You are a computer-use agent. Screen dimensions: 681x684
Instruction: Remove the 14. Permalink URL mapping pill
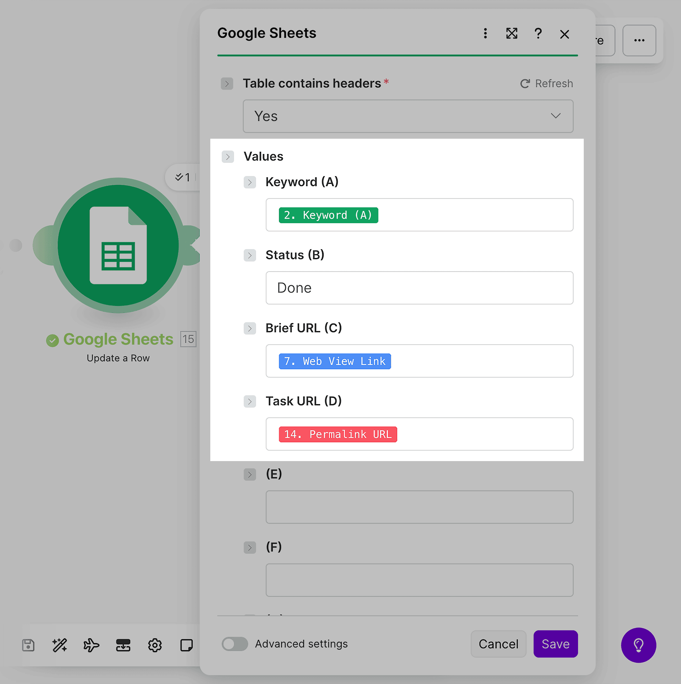pyautogui.click(x=338, y=434)
